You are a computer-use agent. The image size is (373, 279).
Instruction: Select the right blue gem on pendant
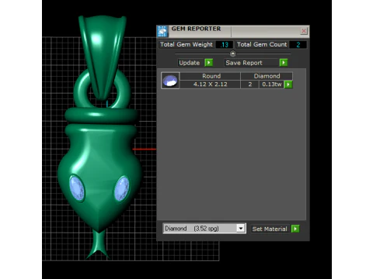(122, 188)
